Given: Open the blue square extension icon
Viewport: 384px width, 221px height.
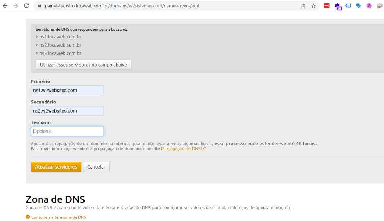Looking at the screenshot, I should 348,5.
